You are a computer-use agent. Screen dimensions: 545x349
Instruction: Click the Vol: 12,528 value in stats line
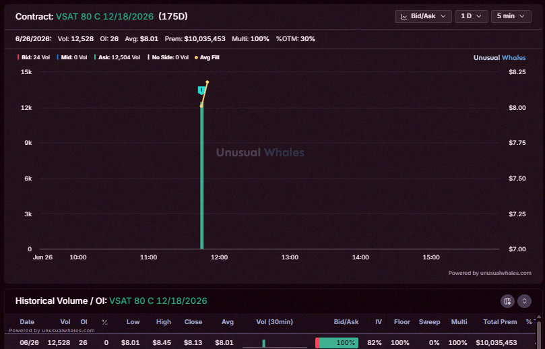(75, 39)
